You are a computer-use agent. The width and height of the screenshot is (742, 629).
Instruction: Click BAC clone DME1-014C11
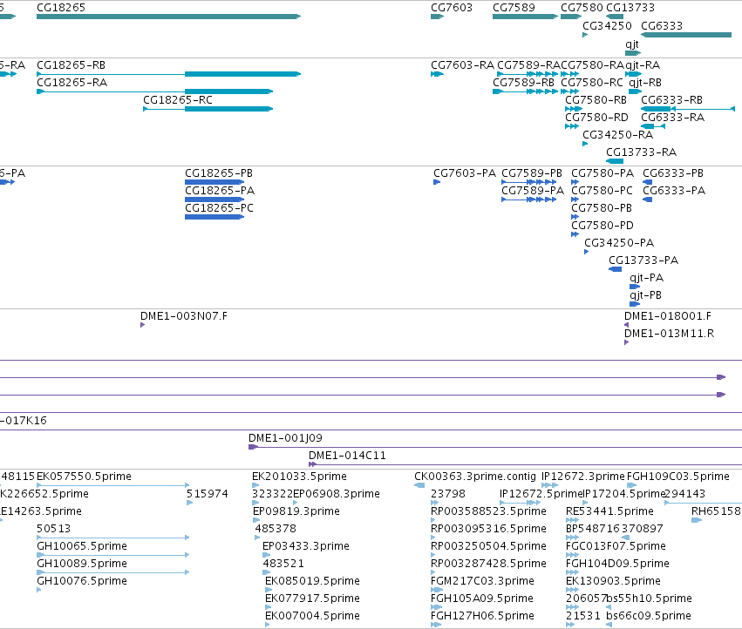tap(347, 456)
